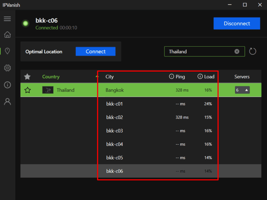This screenshot has height=200, width=267.
Task: Connect to the Optimal Location
Action: click(95, 51)
